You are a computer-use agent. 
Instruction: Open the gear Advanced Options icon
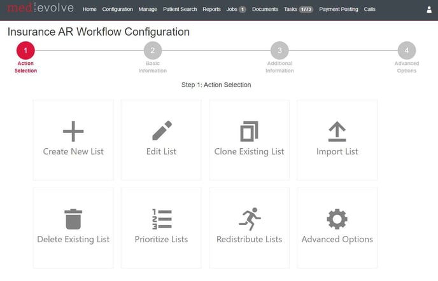[337, 219]
